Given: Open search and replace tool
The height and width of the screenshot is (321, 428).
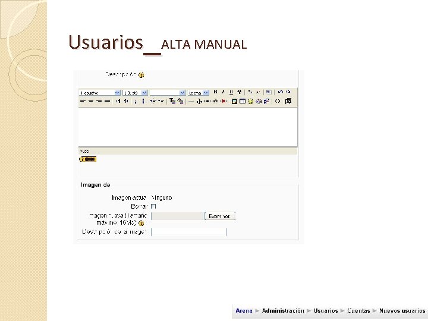Looking at the screenshot, I should click(266, 101).
